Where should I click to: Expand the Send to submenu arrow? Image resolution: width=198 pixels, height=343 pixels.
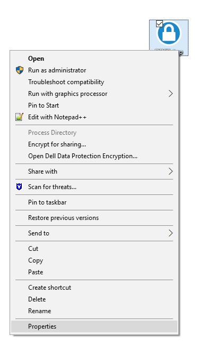pos(171,233)
